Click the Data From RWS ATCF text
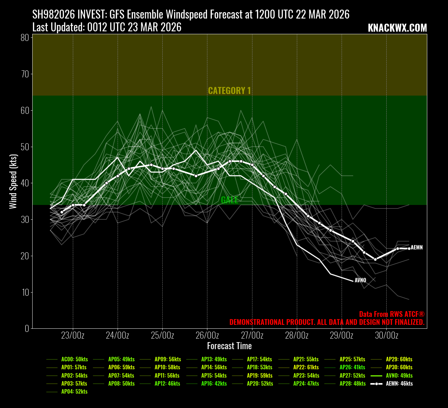The image size is (448, 408). [391, 314]
